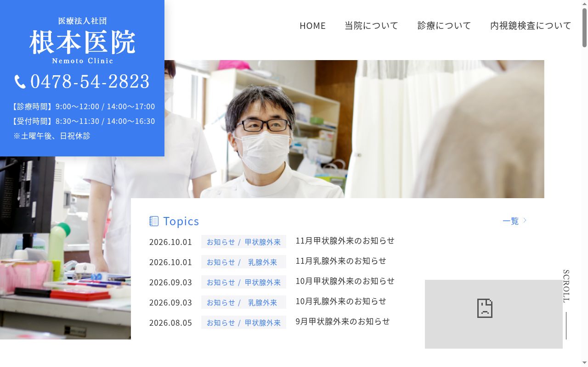This screenshot has height=367, width=588.
Task: Open 9月甲状腺外来のお知らせ article
Action: coord(343,321)
